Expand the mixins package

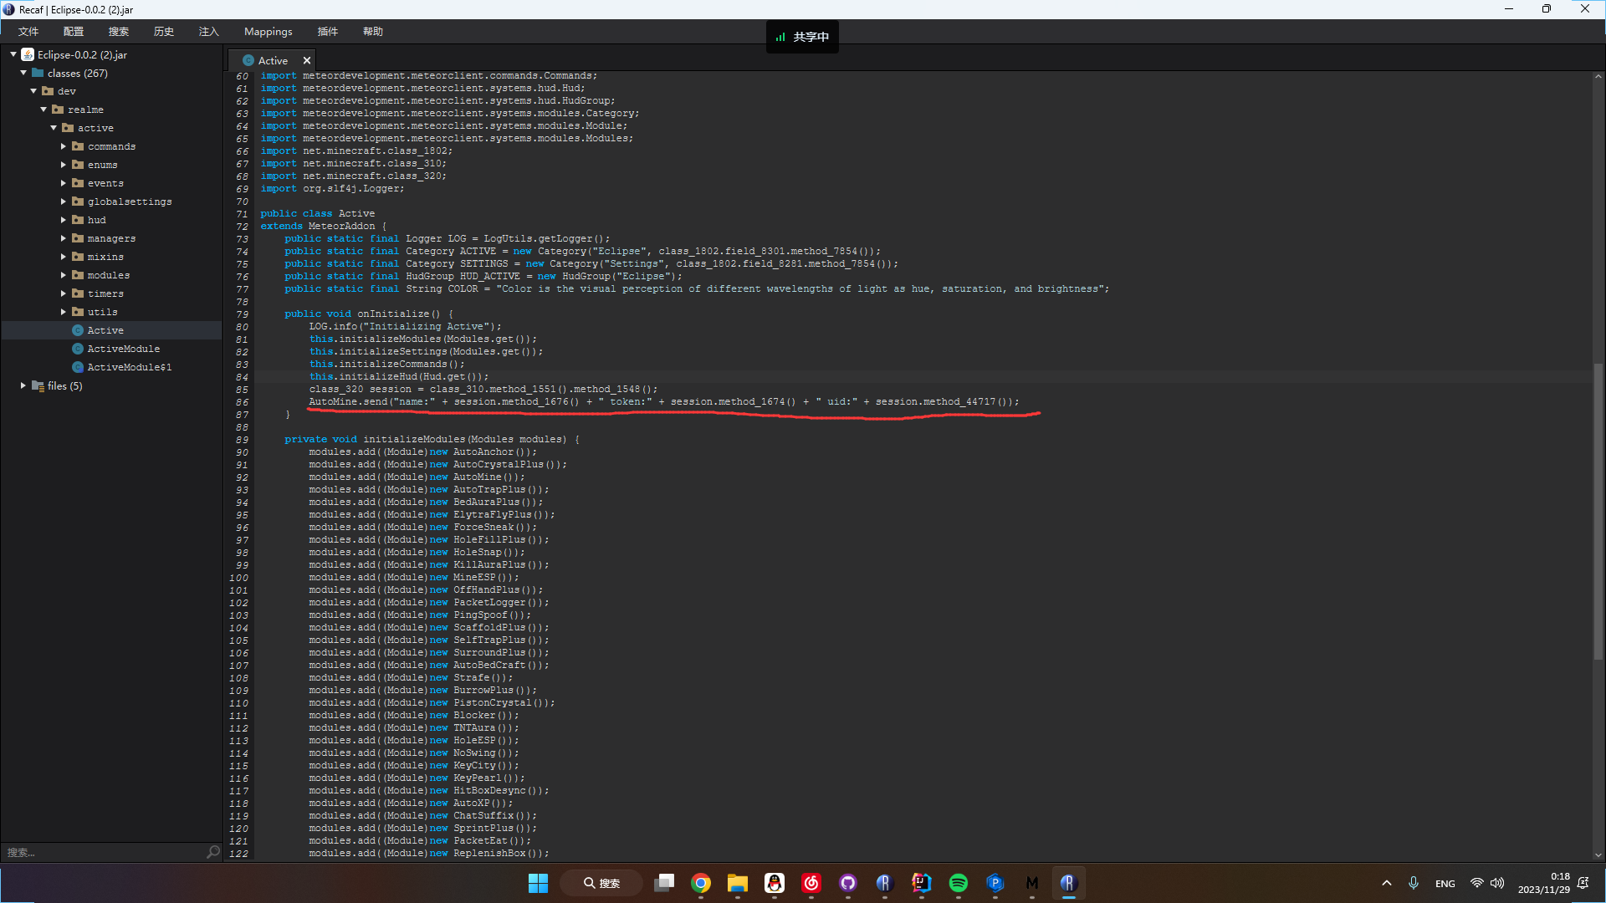[64, 257]
